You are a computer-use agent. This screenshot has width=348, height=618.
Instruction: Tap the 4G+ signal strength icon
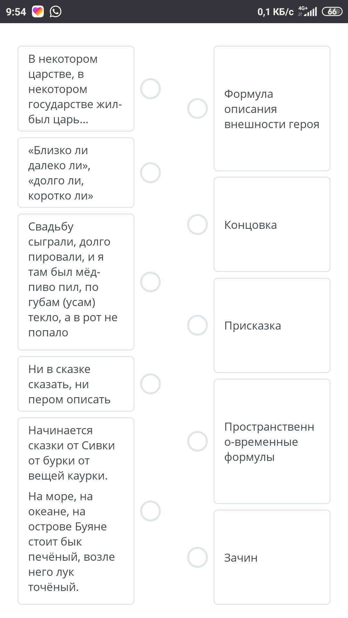click(x=307, y=12)
